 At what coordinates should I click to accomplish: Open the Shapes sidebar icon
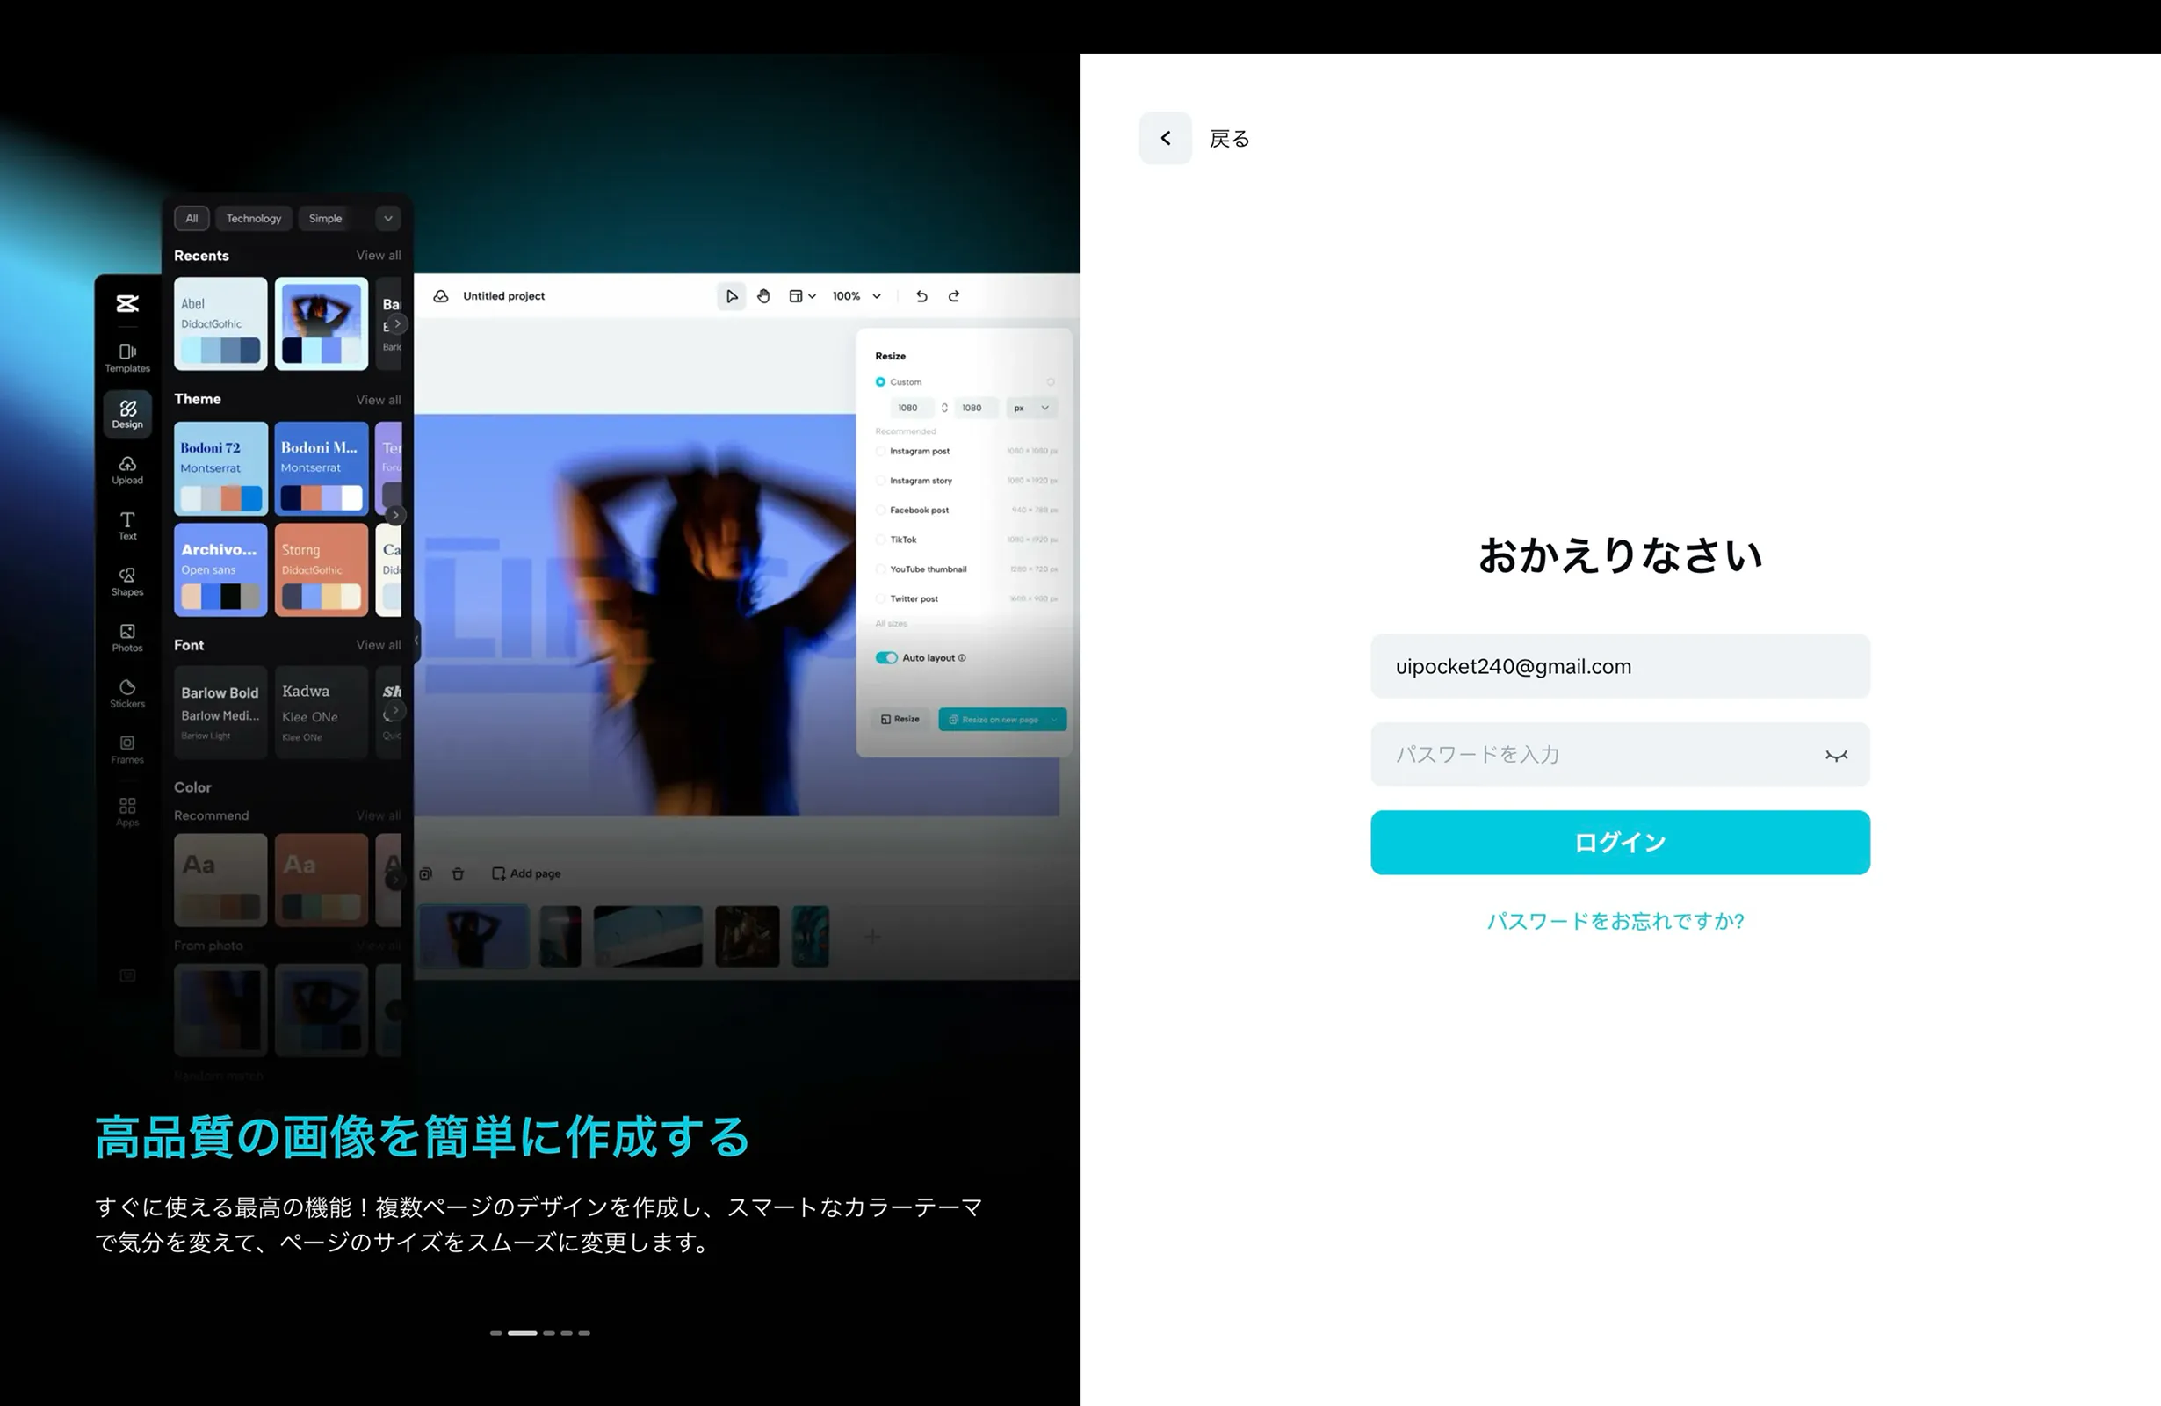pyautogui.click(x=127, y=583)
